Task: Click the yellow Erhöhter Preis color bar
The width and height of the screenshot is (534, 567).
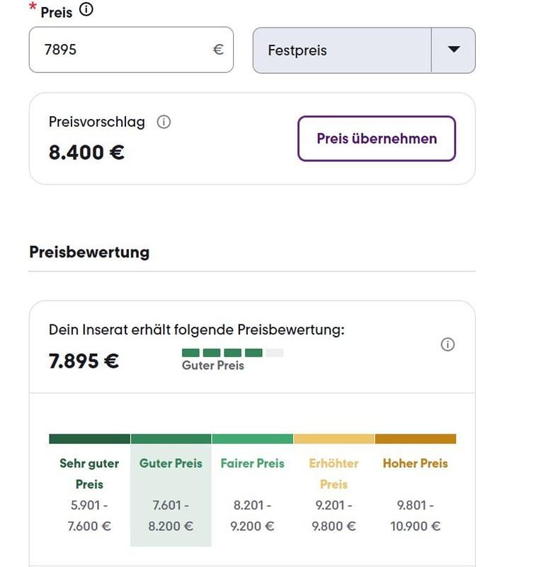Action: tap(334, 439)
